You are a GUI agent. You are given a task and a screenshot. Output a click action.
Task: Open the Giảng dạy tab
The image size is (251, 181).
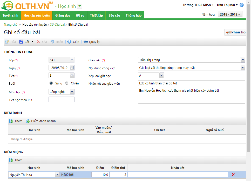[63, 16]
